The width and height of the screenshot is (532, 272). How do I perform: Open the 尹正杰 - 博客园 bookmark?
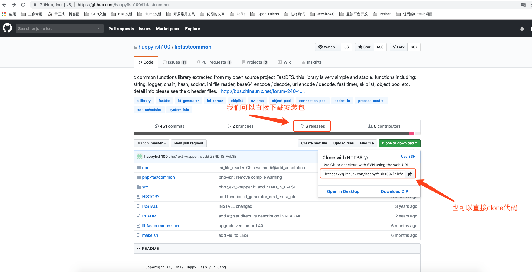[x=64, y=14]
